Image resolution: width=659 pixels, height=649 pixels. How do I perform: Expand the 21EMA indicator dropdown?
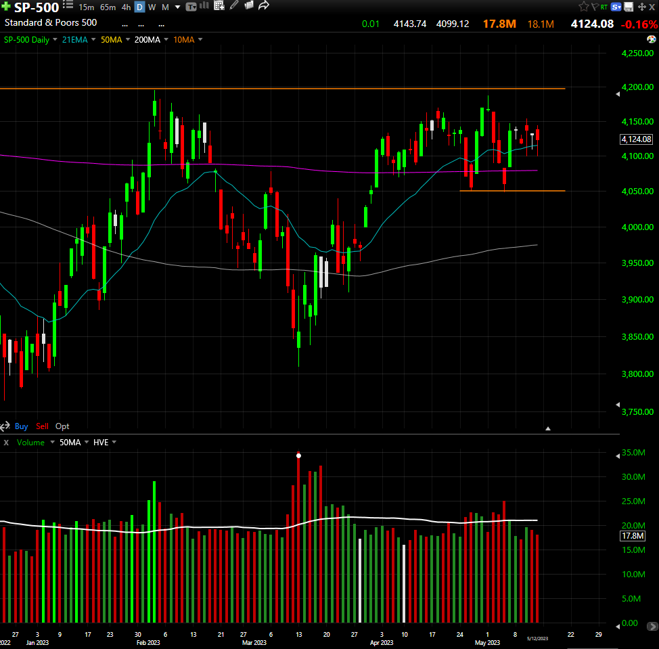[x=93, y=39]
